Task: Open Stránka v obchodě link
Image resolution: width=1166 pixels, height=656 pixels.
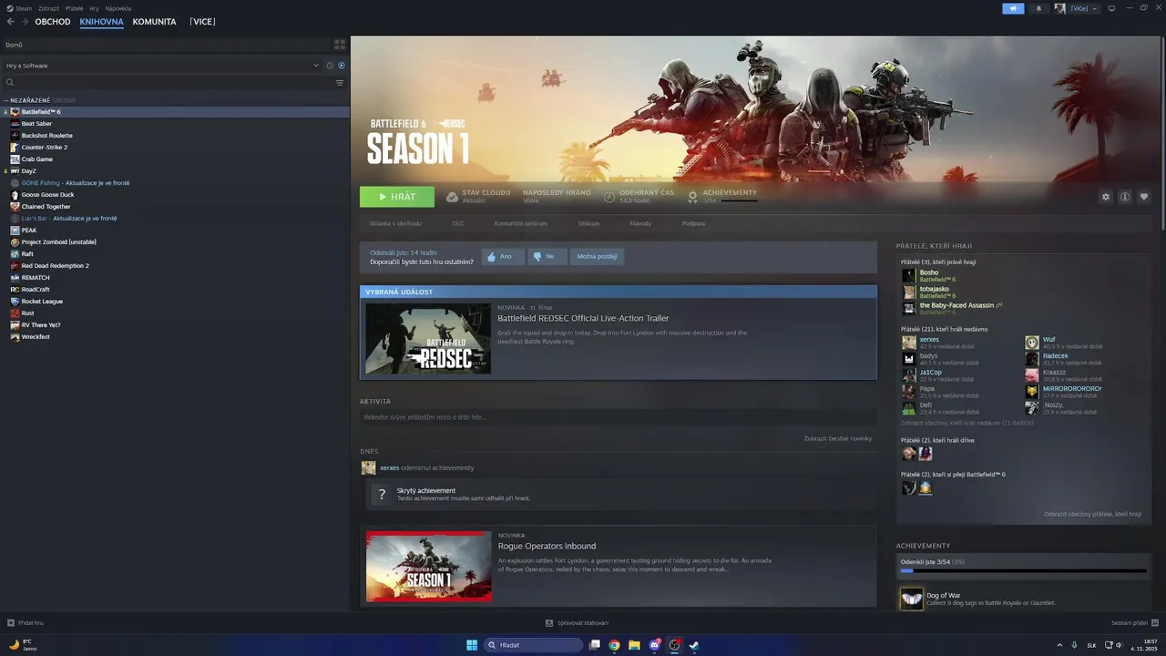Action: point(395,223)
